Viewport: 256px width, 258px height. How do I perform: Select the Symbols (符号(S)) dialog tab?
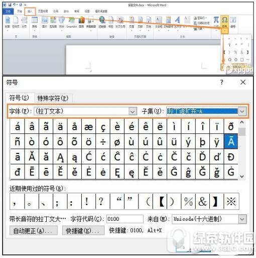19,98
